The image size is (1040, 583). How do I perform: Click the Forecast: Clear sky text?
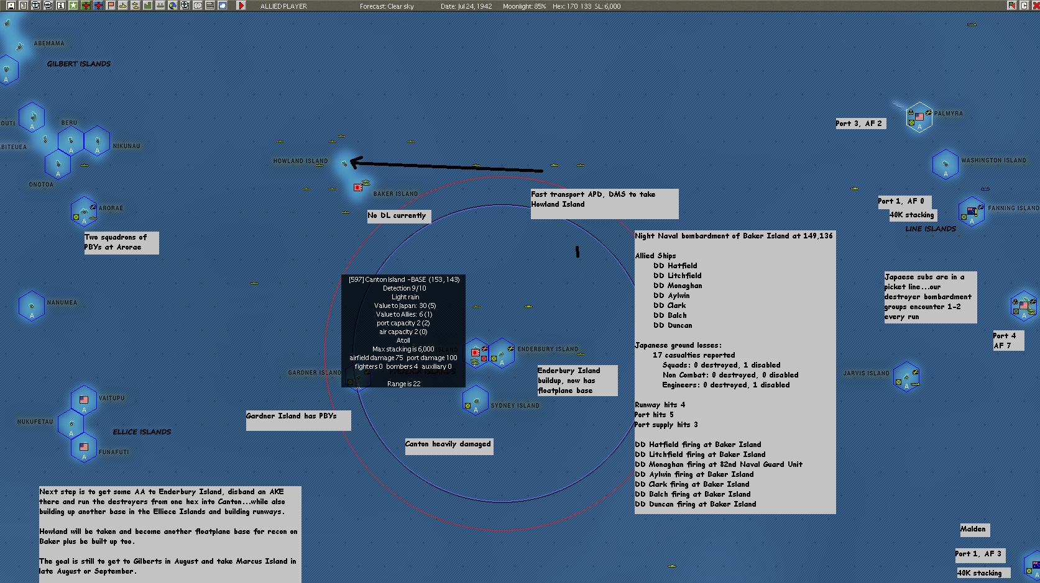click(x=387, y=6)
